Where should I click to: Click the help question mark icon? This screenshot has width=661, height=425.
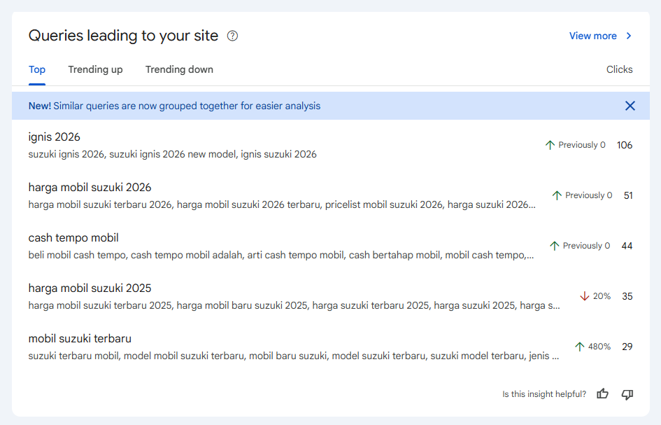tap(233, 36)
